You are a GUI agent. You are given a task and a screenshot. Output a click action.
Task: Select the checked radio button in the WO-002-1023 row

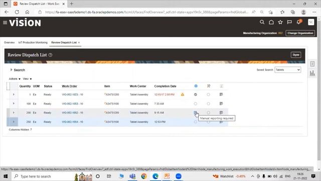196,95
